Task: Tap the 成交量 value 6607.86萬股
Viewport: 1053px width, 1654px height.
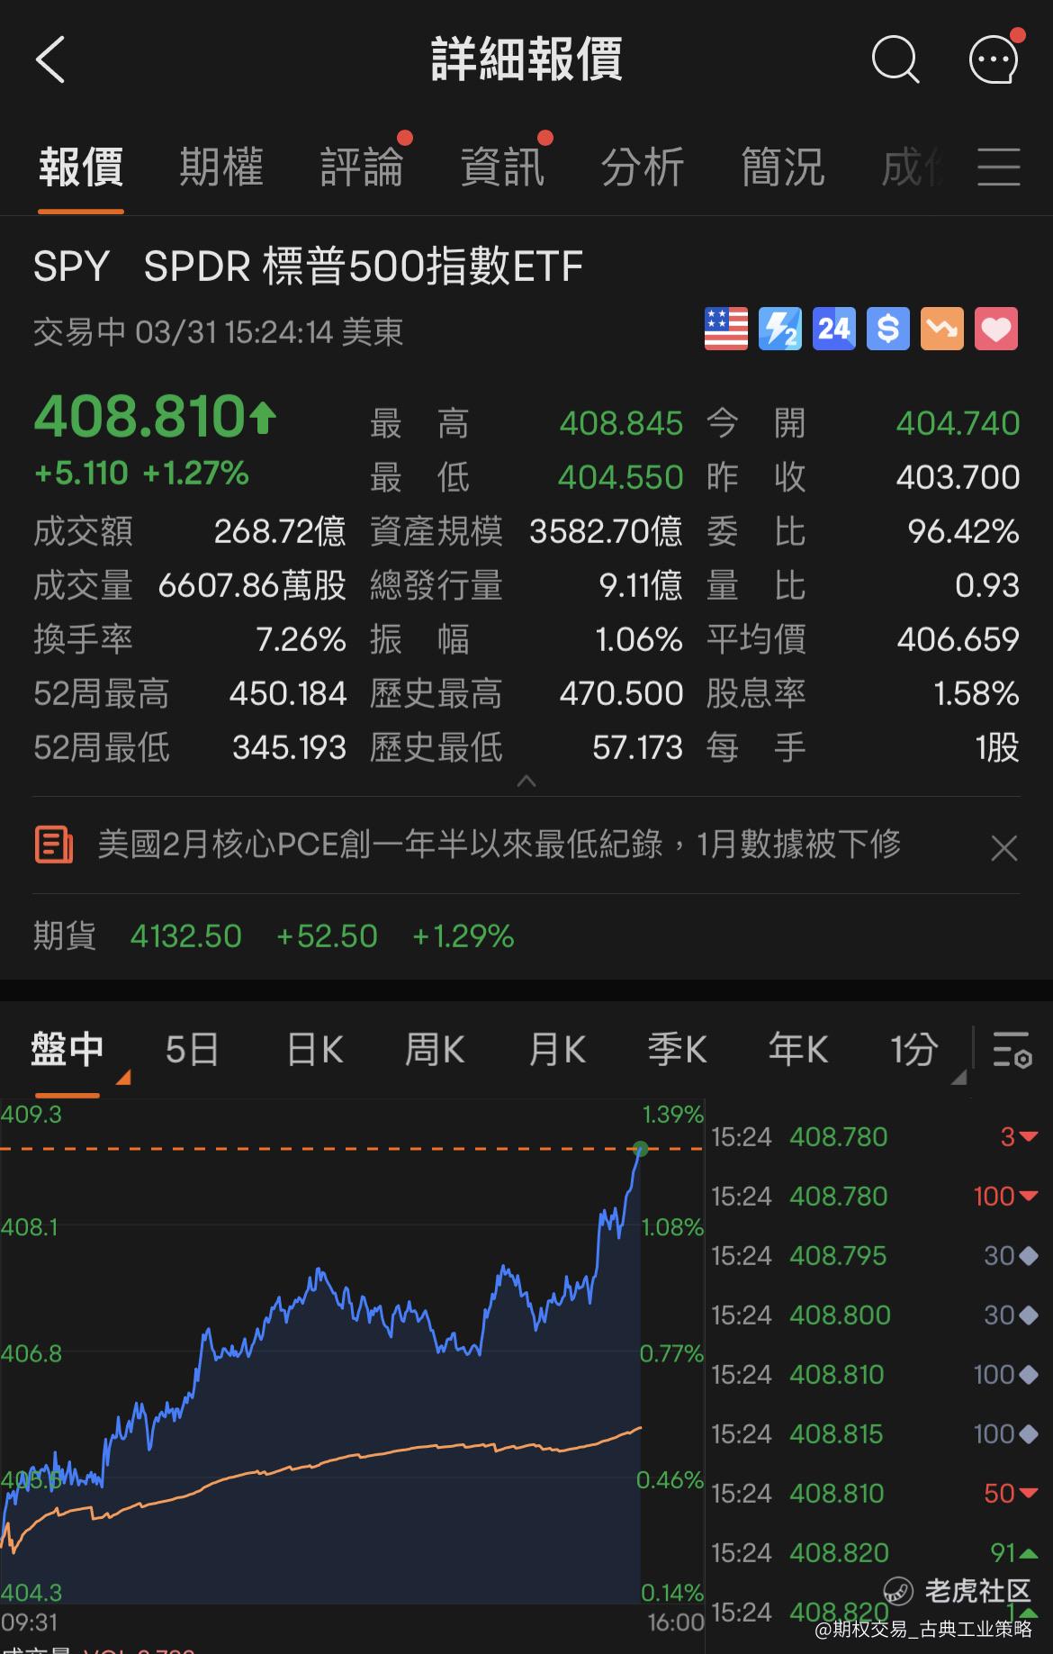Action: [x=252, y=585]
